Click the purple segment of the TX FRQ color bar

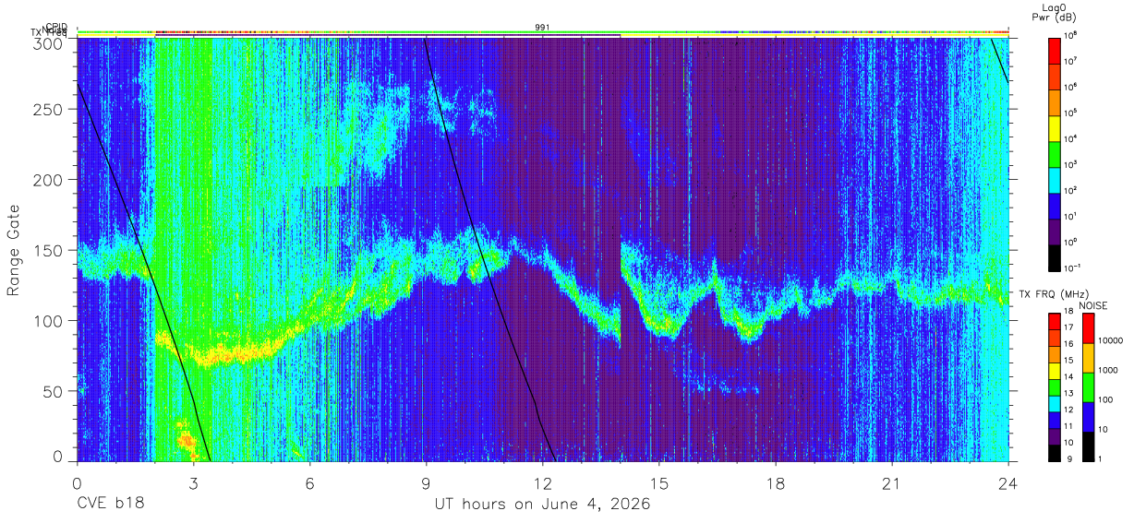(x=1054, y=434)
